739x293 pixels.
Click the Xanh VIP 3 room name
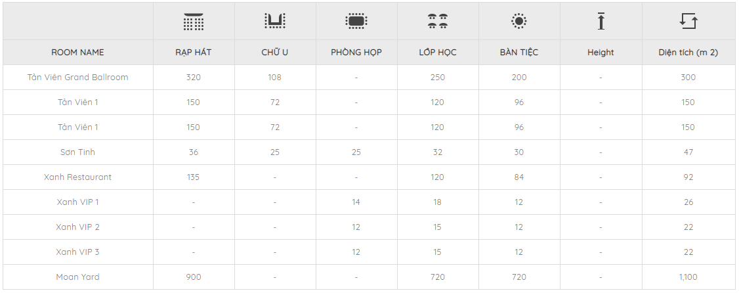tap(77, 252)
